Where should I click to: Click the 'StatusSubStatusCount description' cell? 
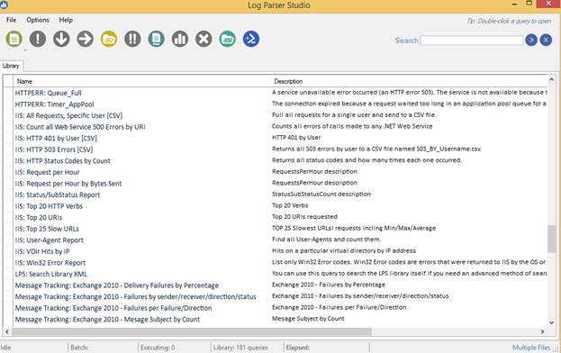pyautogui.click(x=321, y=195)
